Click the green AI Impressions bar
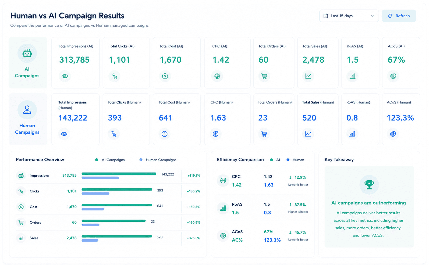Viewport: 429px width, 265px height. click(x=119, y=174)
